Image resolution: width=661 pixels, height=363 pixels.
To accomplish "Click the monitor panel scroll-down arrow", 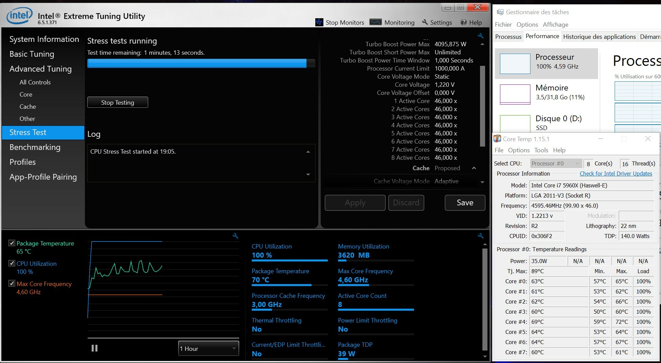I will (485, 356).
